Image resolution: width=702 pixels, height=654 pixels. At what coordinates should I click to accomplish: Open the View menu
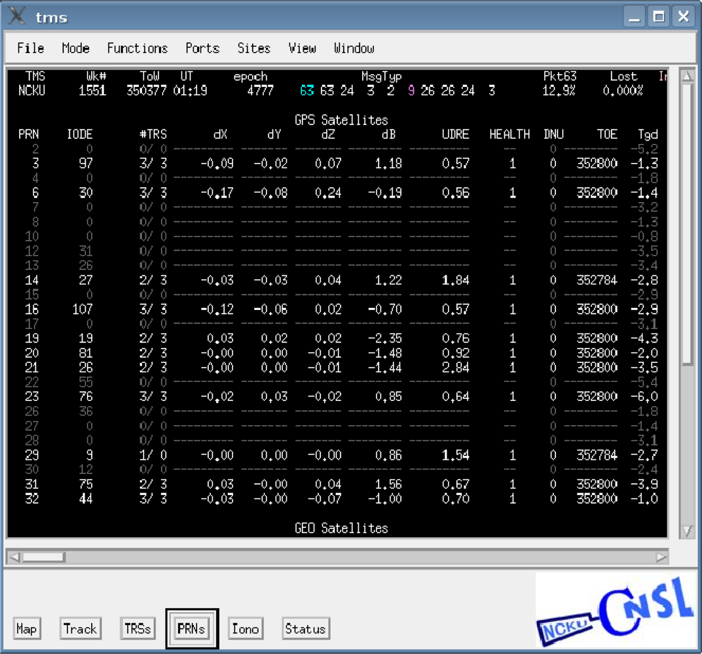(302, 48)
